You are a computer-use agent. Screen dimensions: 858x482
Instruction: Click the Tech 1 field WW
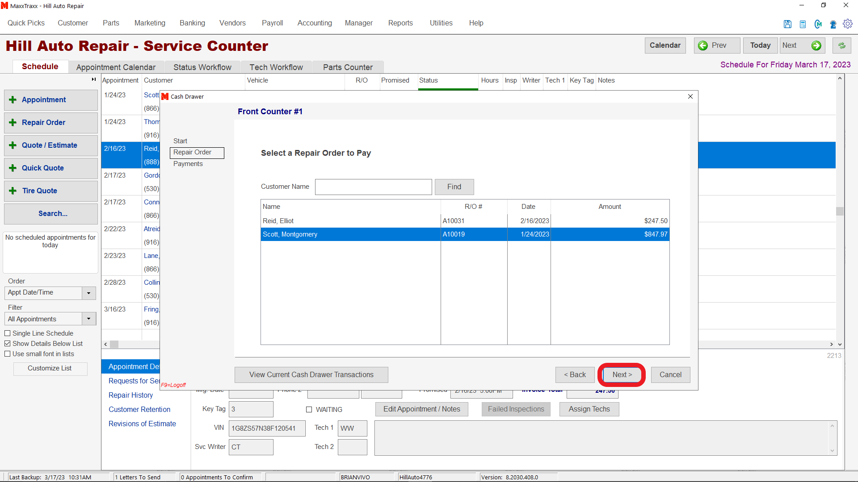pos(352,428)
